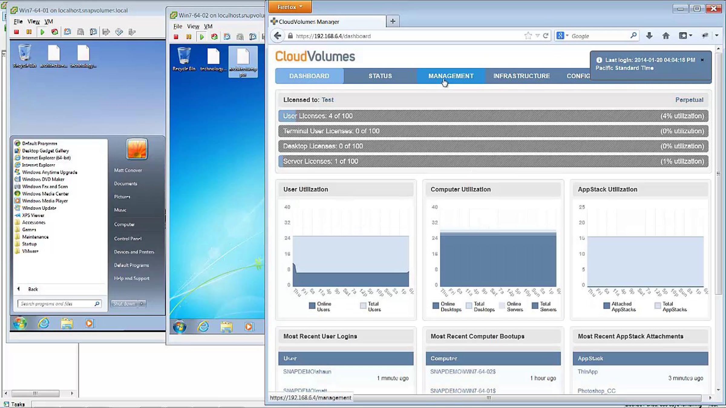Open the View menu in Win7-64-02 window

tap(193, 26)
